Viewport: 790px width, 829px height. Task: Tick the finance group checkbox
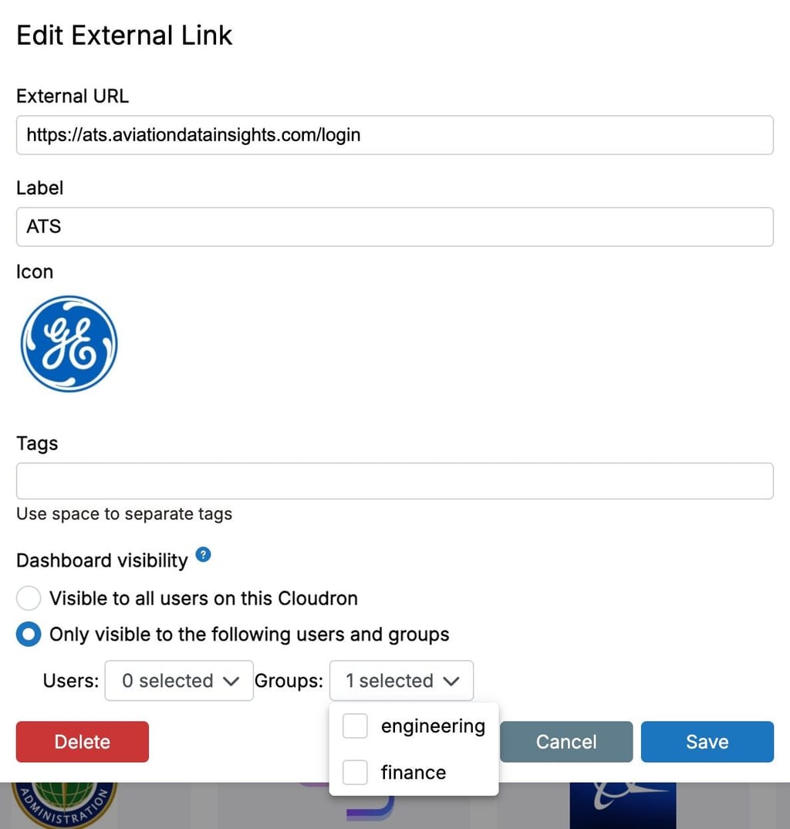click(x=355, y=773)
